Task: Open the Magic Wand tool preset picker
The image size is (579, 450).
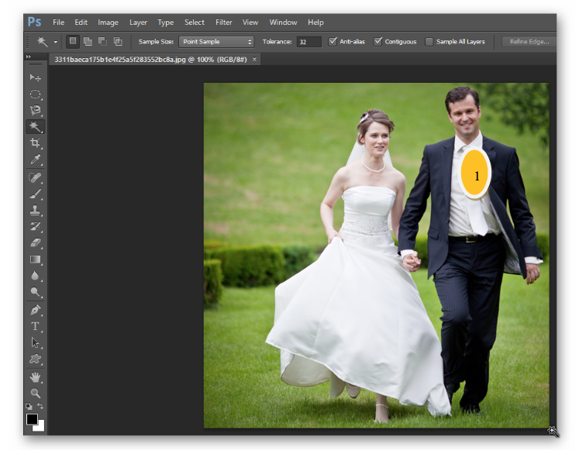Action: (x=56, y=42)
